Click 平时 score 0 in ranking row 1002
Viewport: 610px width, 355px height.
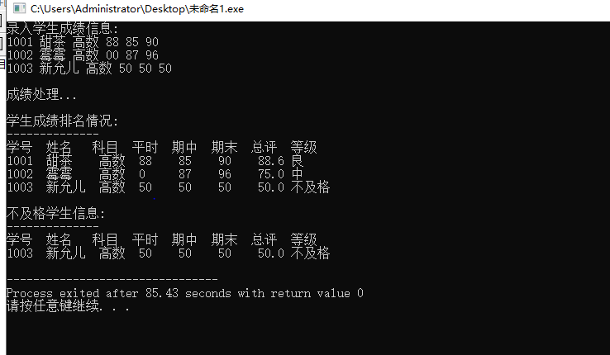coord(142,174)
